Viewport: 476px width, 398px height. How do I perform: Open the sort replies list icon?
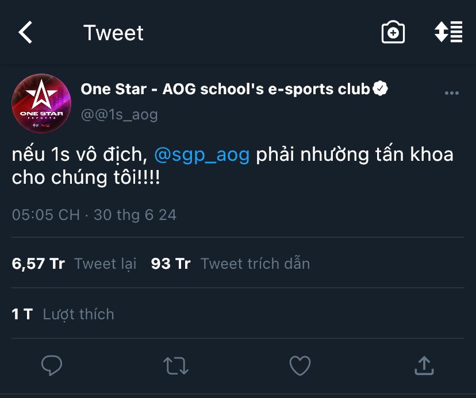(x=448, y=32)
